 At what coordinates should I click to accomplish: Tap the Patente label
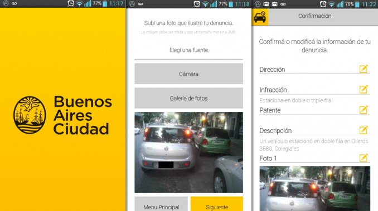pos(270,110)
